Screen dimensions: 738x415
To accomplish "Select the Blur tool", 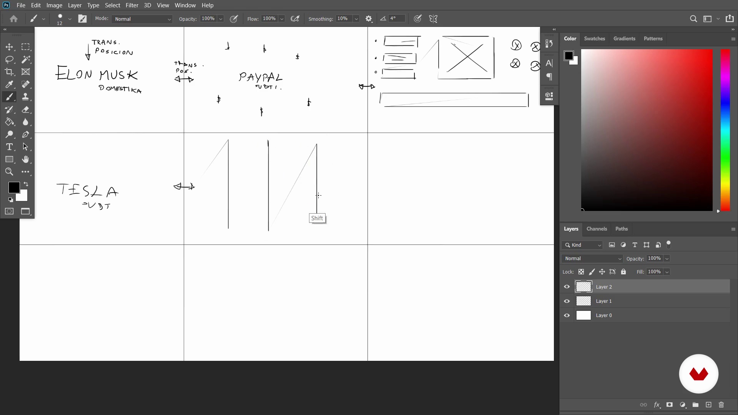I will [x=25, y=122].
